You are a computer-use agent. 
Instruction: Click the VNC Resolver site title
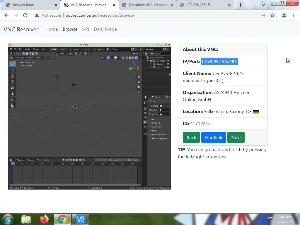click(21, 29)
